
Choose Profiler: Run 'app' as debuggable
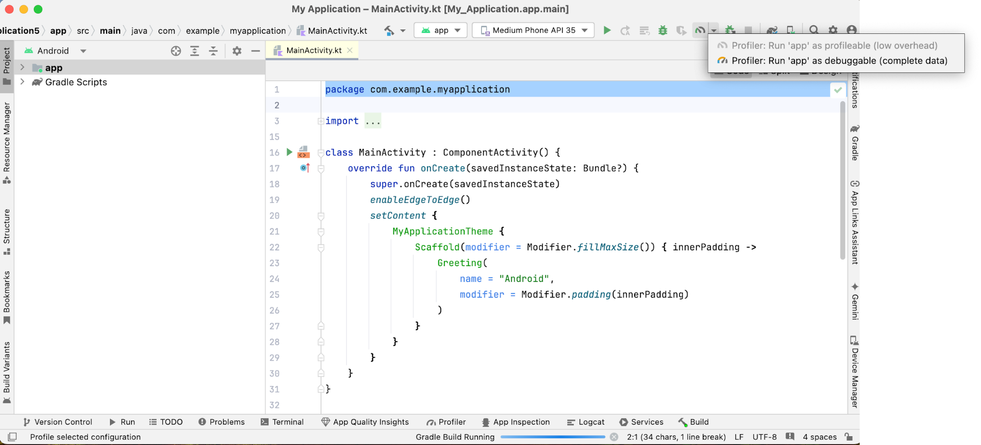click(x=839, y=61)
